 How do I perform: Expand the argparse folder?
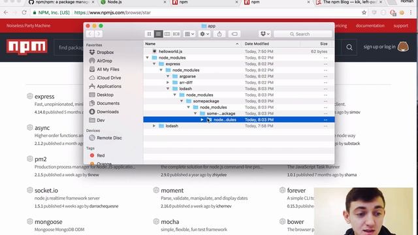point(168,76)
